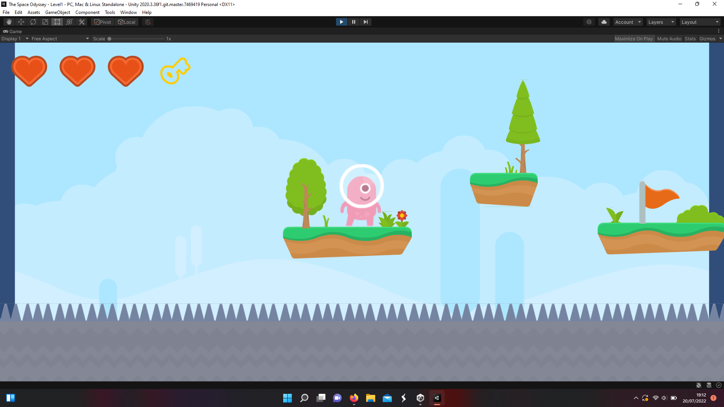Click Maximize On Play
This screenshot has height=407, width=724.
coord(634,38)
